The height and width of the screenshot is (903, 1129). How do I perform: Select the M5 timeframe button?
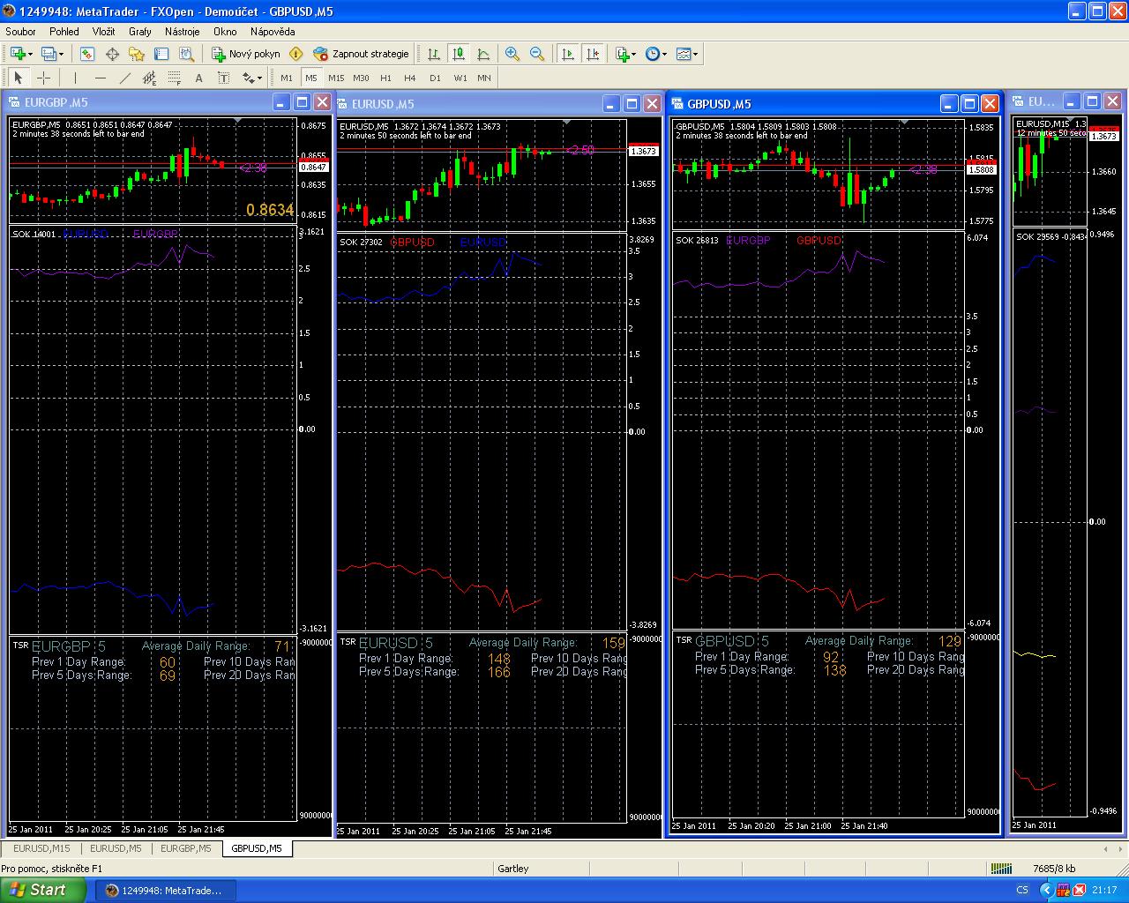tap(311, 78)
